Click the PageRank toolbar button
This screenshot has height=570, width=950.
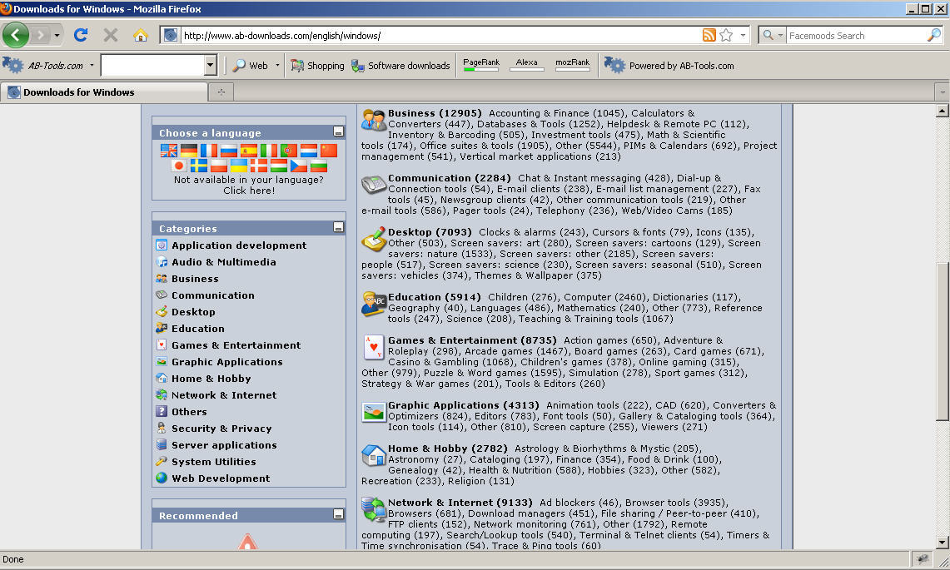481,65
